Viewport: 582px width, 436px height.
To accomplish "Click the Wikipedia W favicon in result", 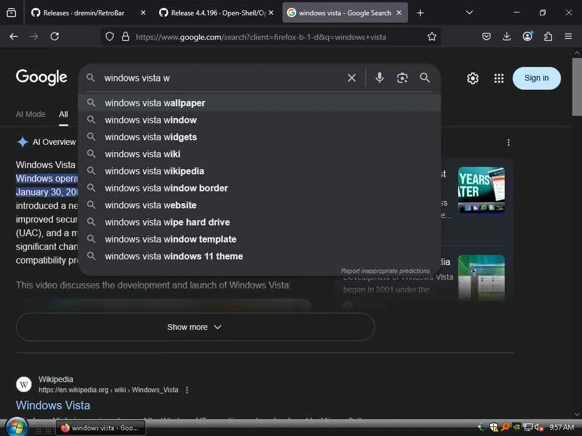I will tap(24, 384).
